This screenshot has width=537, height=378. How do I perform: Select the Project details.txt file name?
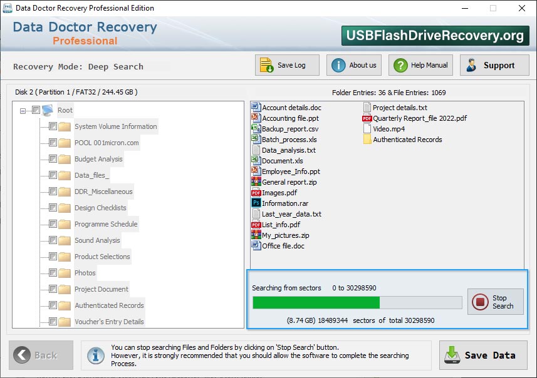[x=400, y=108]
